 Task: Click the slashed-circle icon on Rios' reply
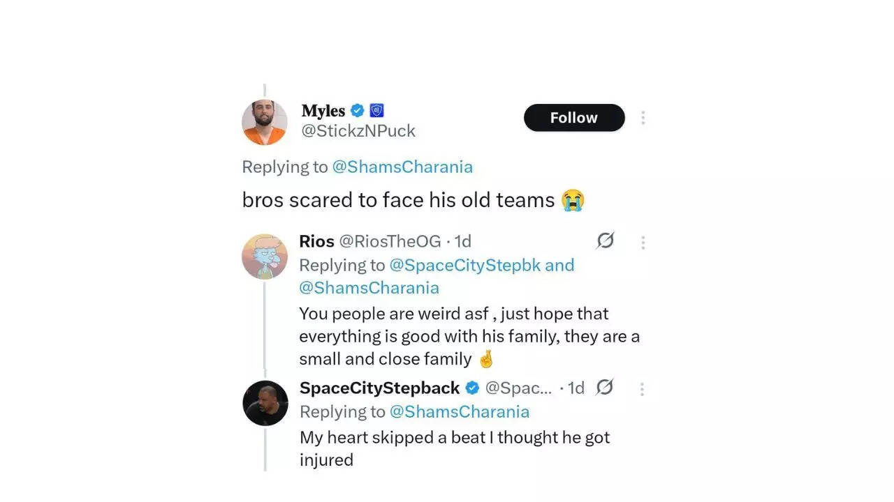click(605, 241)
